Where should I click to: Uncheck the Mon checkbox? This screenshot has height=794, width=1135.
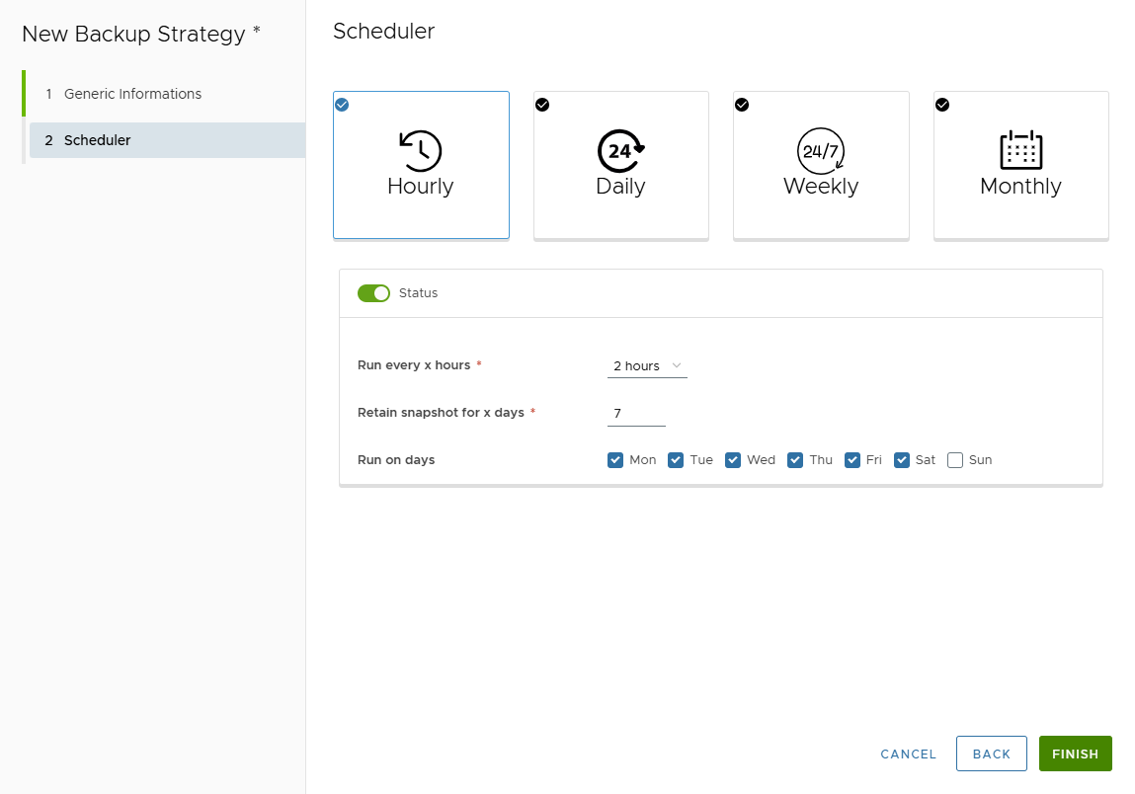(x=615, y=460)
